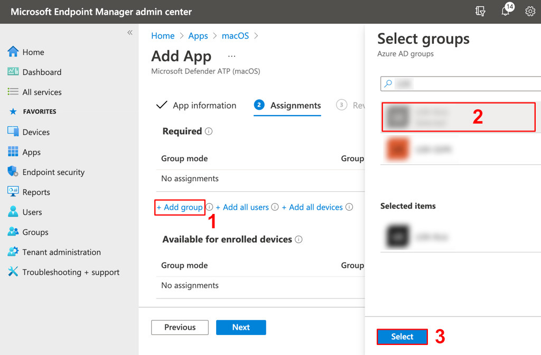Image resolution: width=541 pixels, height=355 pixels.
Task: Click the Favorites star icon
Action: [13, 111]
